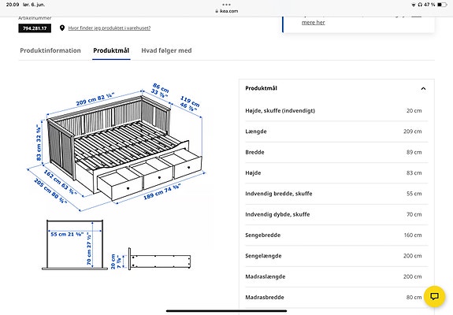This screenshot has width=453, height=315.
Task: Select the Bredde row label
Action: tap(254, 152)
